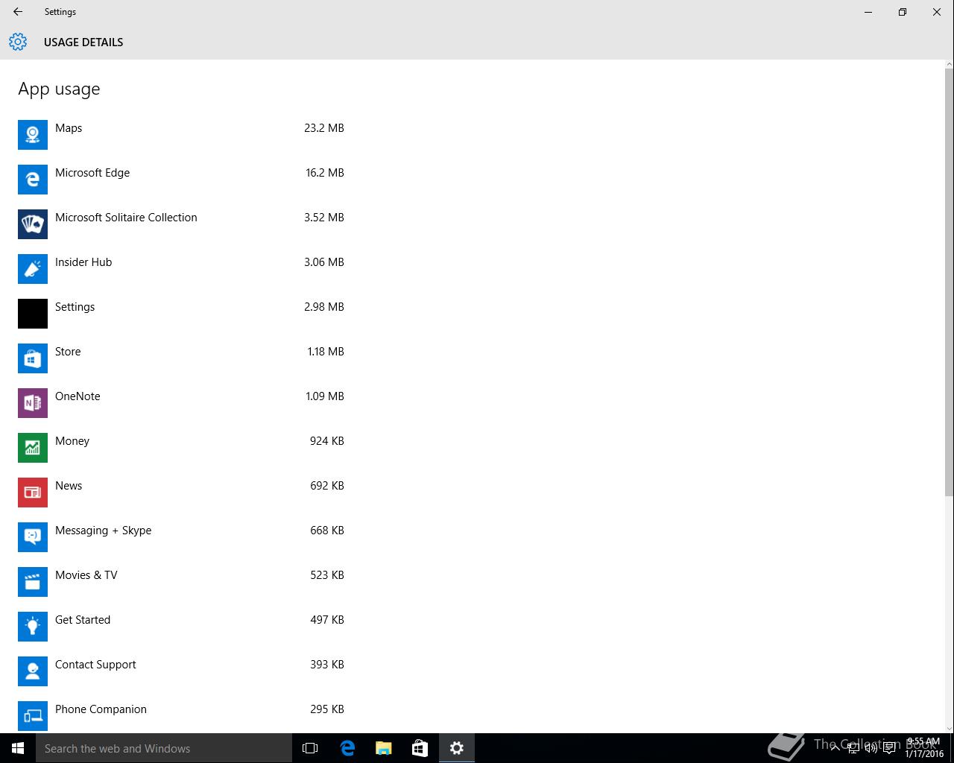Click the App usage heading
The width and height of the screenshot is (954, 763).
pos(59,89)
